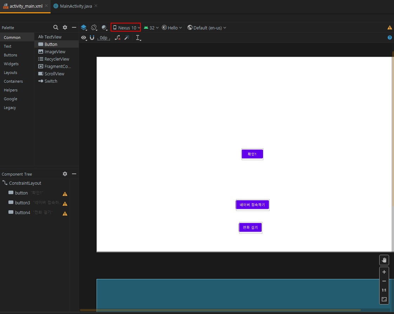Open the Default (en-us) locale dropdown

[207, 28]
